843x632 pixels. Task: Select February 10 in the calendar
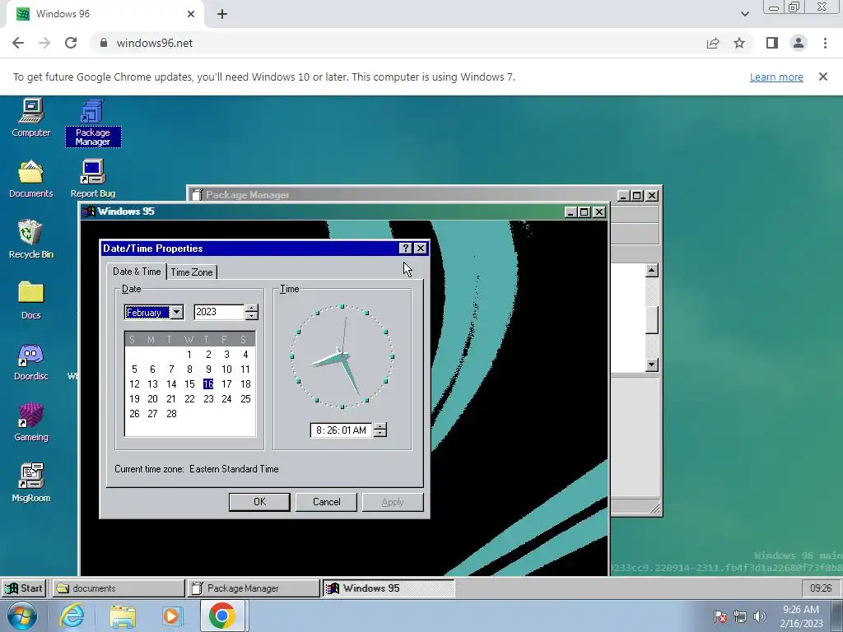[226, 369]
